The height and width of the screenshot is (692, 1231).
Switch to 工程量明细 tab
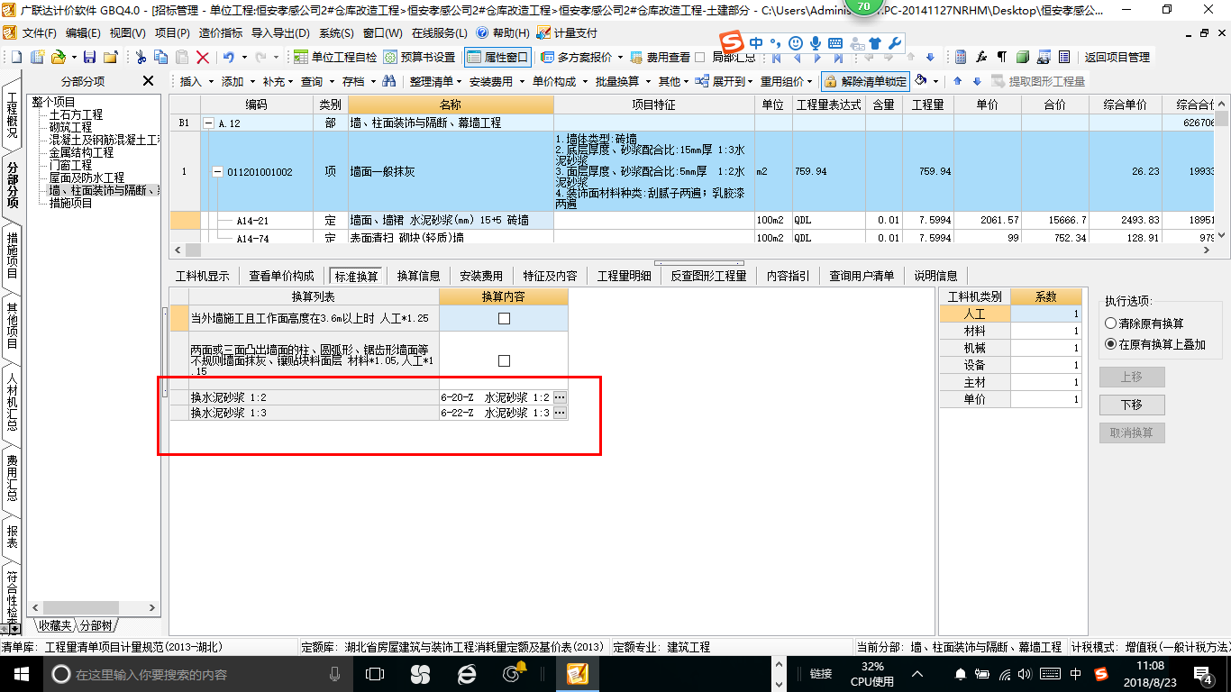pyautogui.click(x=624, y=276)
